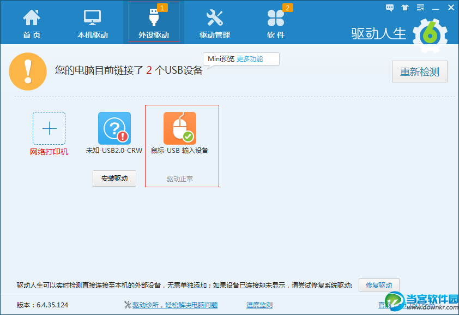459x315 pixels.
Task: Click the 安装驱动 button
Action: [114, 179]
